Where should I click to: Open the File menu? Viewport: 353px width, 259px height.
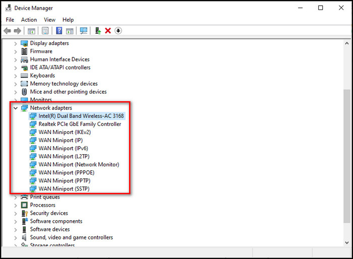click(x=10, y=20)
